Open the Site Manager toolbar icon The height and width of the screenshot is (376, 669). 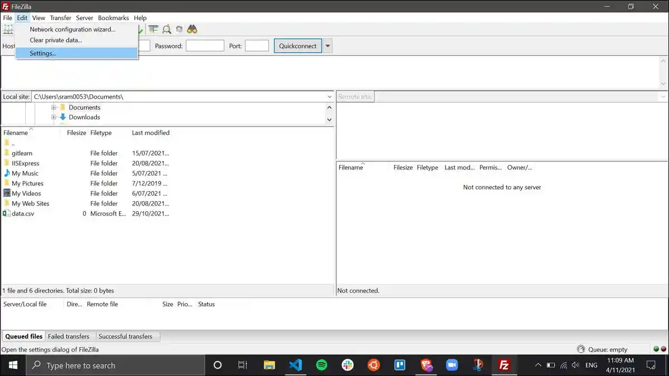[8, 30]
